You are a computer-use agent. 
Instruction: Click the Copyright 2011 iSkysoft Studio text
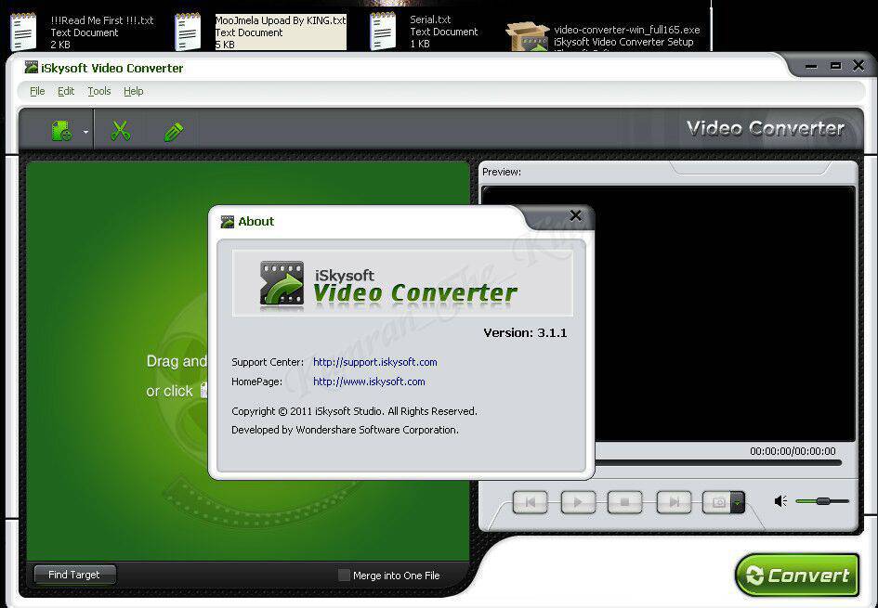(354, 411)
